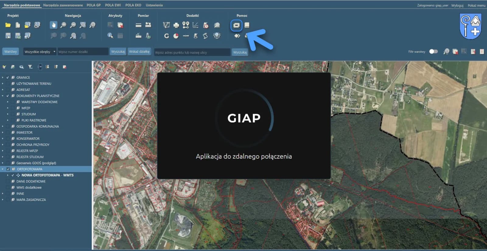Focus the Wpisz numer działki field
The width and height of the screenshot is (487, 251).
[83, 51]
